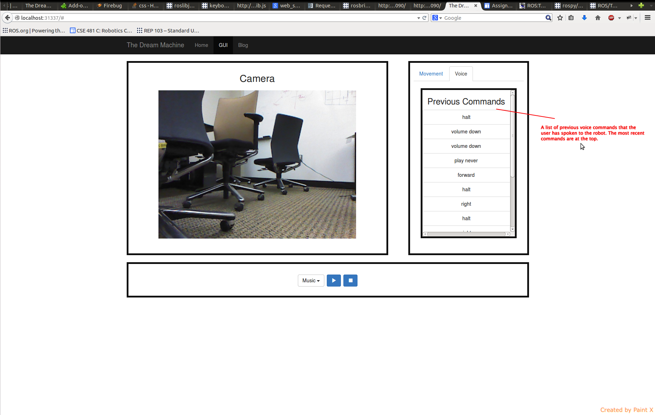Screen dimensions: 655x415
Task: Switch to the Assign... browser tab
Action: point(498,5)
